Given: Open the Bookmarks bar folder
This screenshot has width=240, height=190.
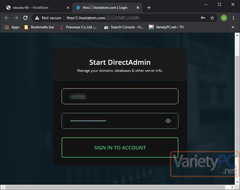Looking at the screenshot, I should click(39, 27).
